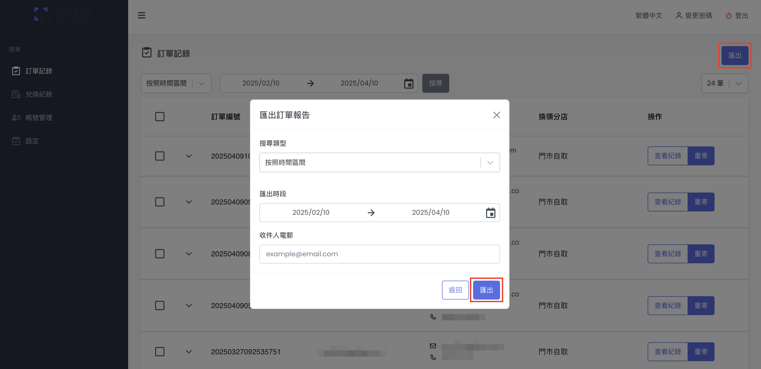Open the 繁體中文 language selector
Screen dimensions: 761x369
(649, 15)
